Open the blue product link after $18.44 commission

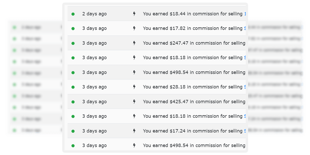click(x=245, y=14)
